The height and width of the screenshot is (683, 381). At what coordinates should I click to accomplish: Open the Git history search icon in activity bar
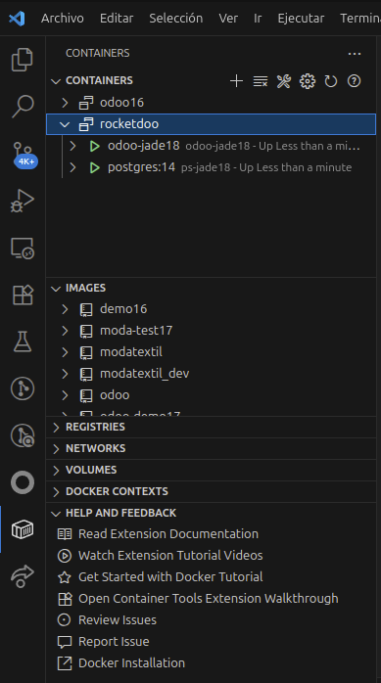tap(23, 435)
